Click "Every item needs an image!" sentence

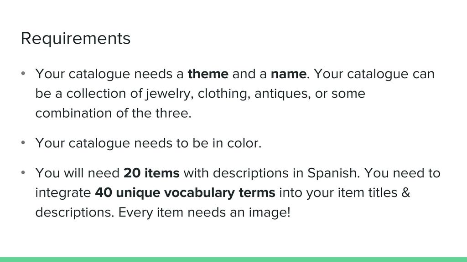click(x=204, y=212)
